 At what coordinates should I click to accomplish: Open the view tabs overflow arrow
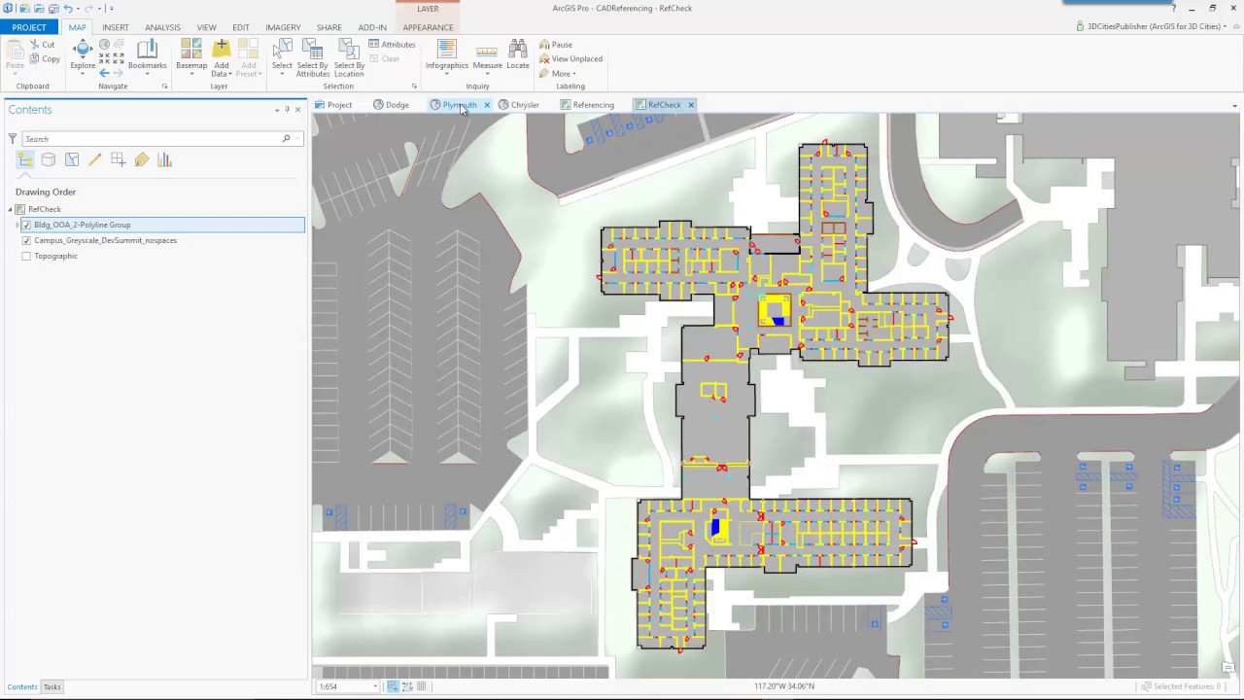click(x=1234, y=106)
